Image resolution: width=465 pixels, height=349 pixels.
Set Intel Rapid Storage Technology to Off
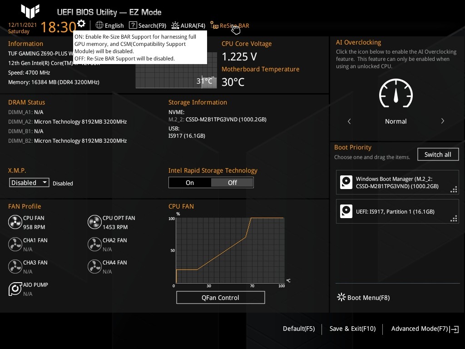tap(232, 183)
